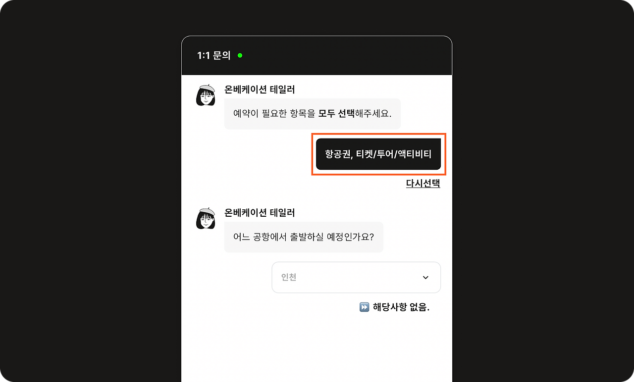Expand the chevron arrow in 인천 dropdown
The image size is (634, 382).
[x=425, y=278]
